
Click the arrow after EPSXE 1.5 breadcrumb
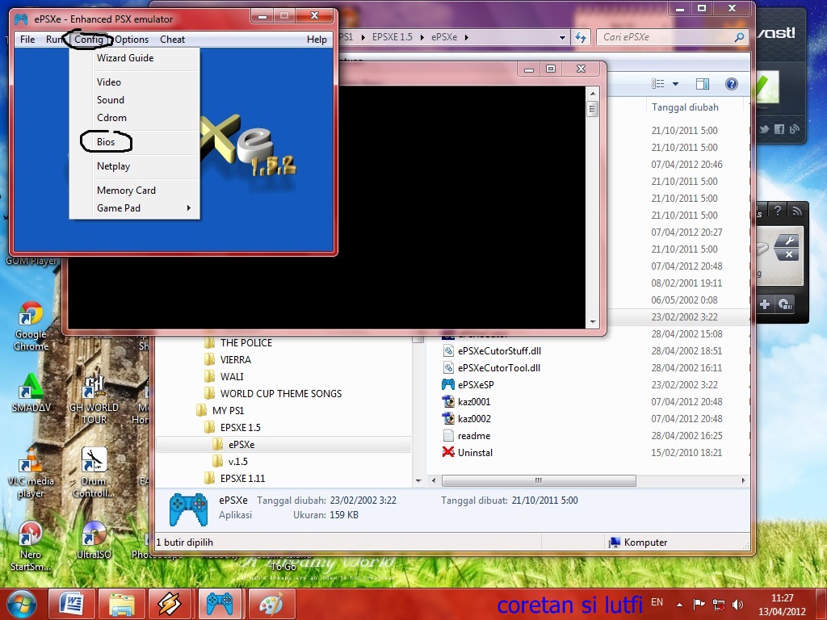[422, 37]
